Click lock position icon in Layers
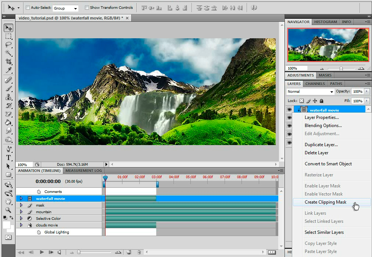This screenshot has height=257, width=372. pyautogui.click(x=315, y=101)
